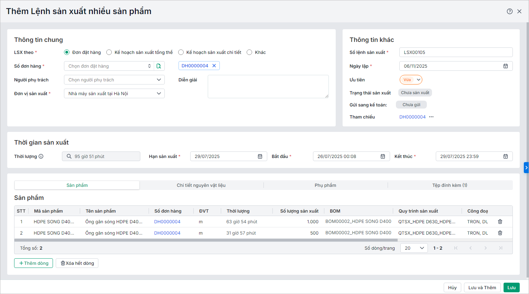Switch to Chi tiết nguyên vật liệu tab
The image size is (529, 294).
pyautogui.click(x=201, y=185)
